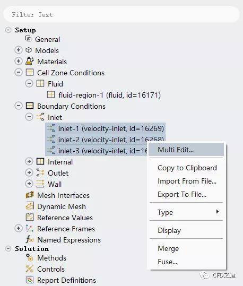Click the Dynamic Mesh icon
243x286 pixels.
point(30,206)
